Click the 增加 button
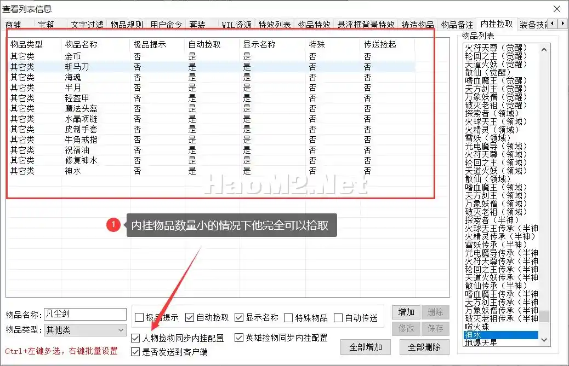569x366 pixels. [x=406, y=312]
